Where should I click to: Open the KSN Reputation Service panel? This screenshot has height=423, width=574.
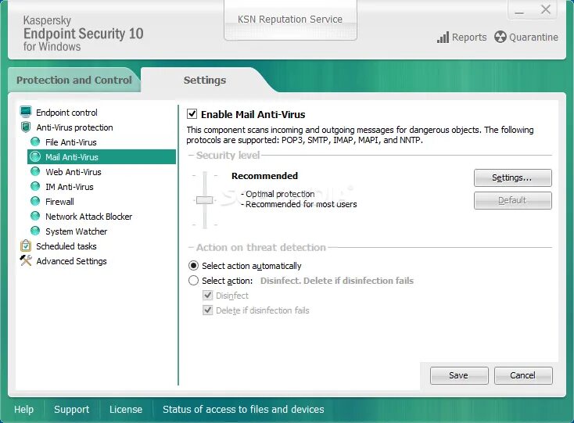point(290,20)
